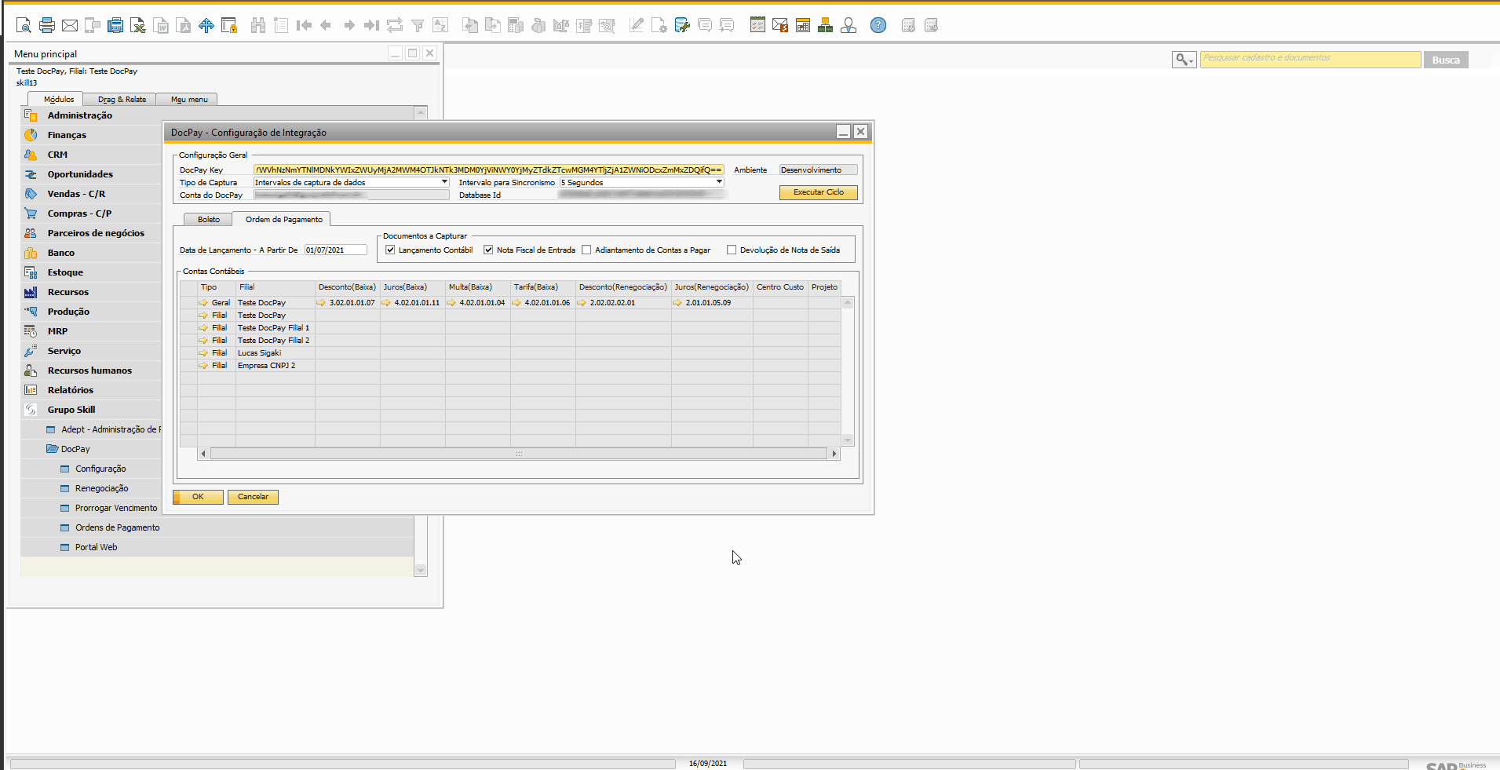
Task: Click the Sort table A-Z icon
Action: (440, 25)
